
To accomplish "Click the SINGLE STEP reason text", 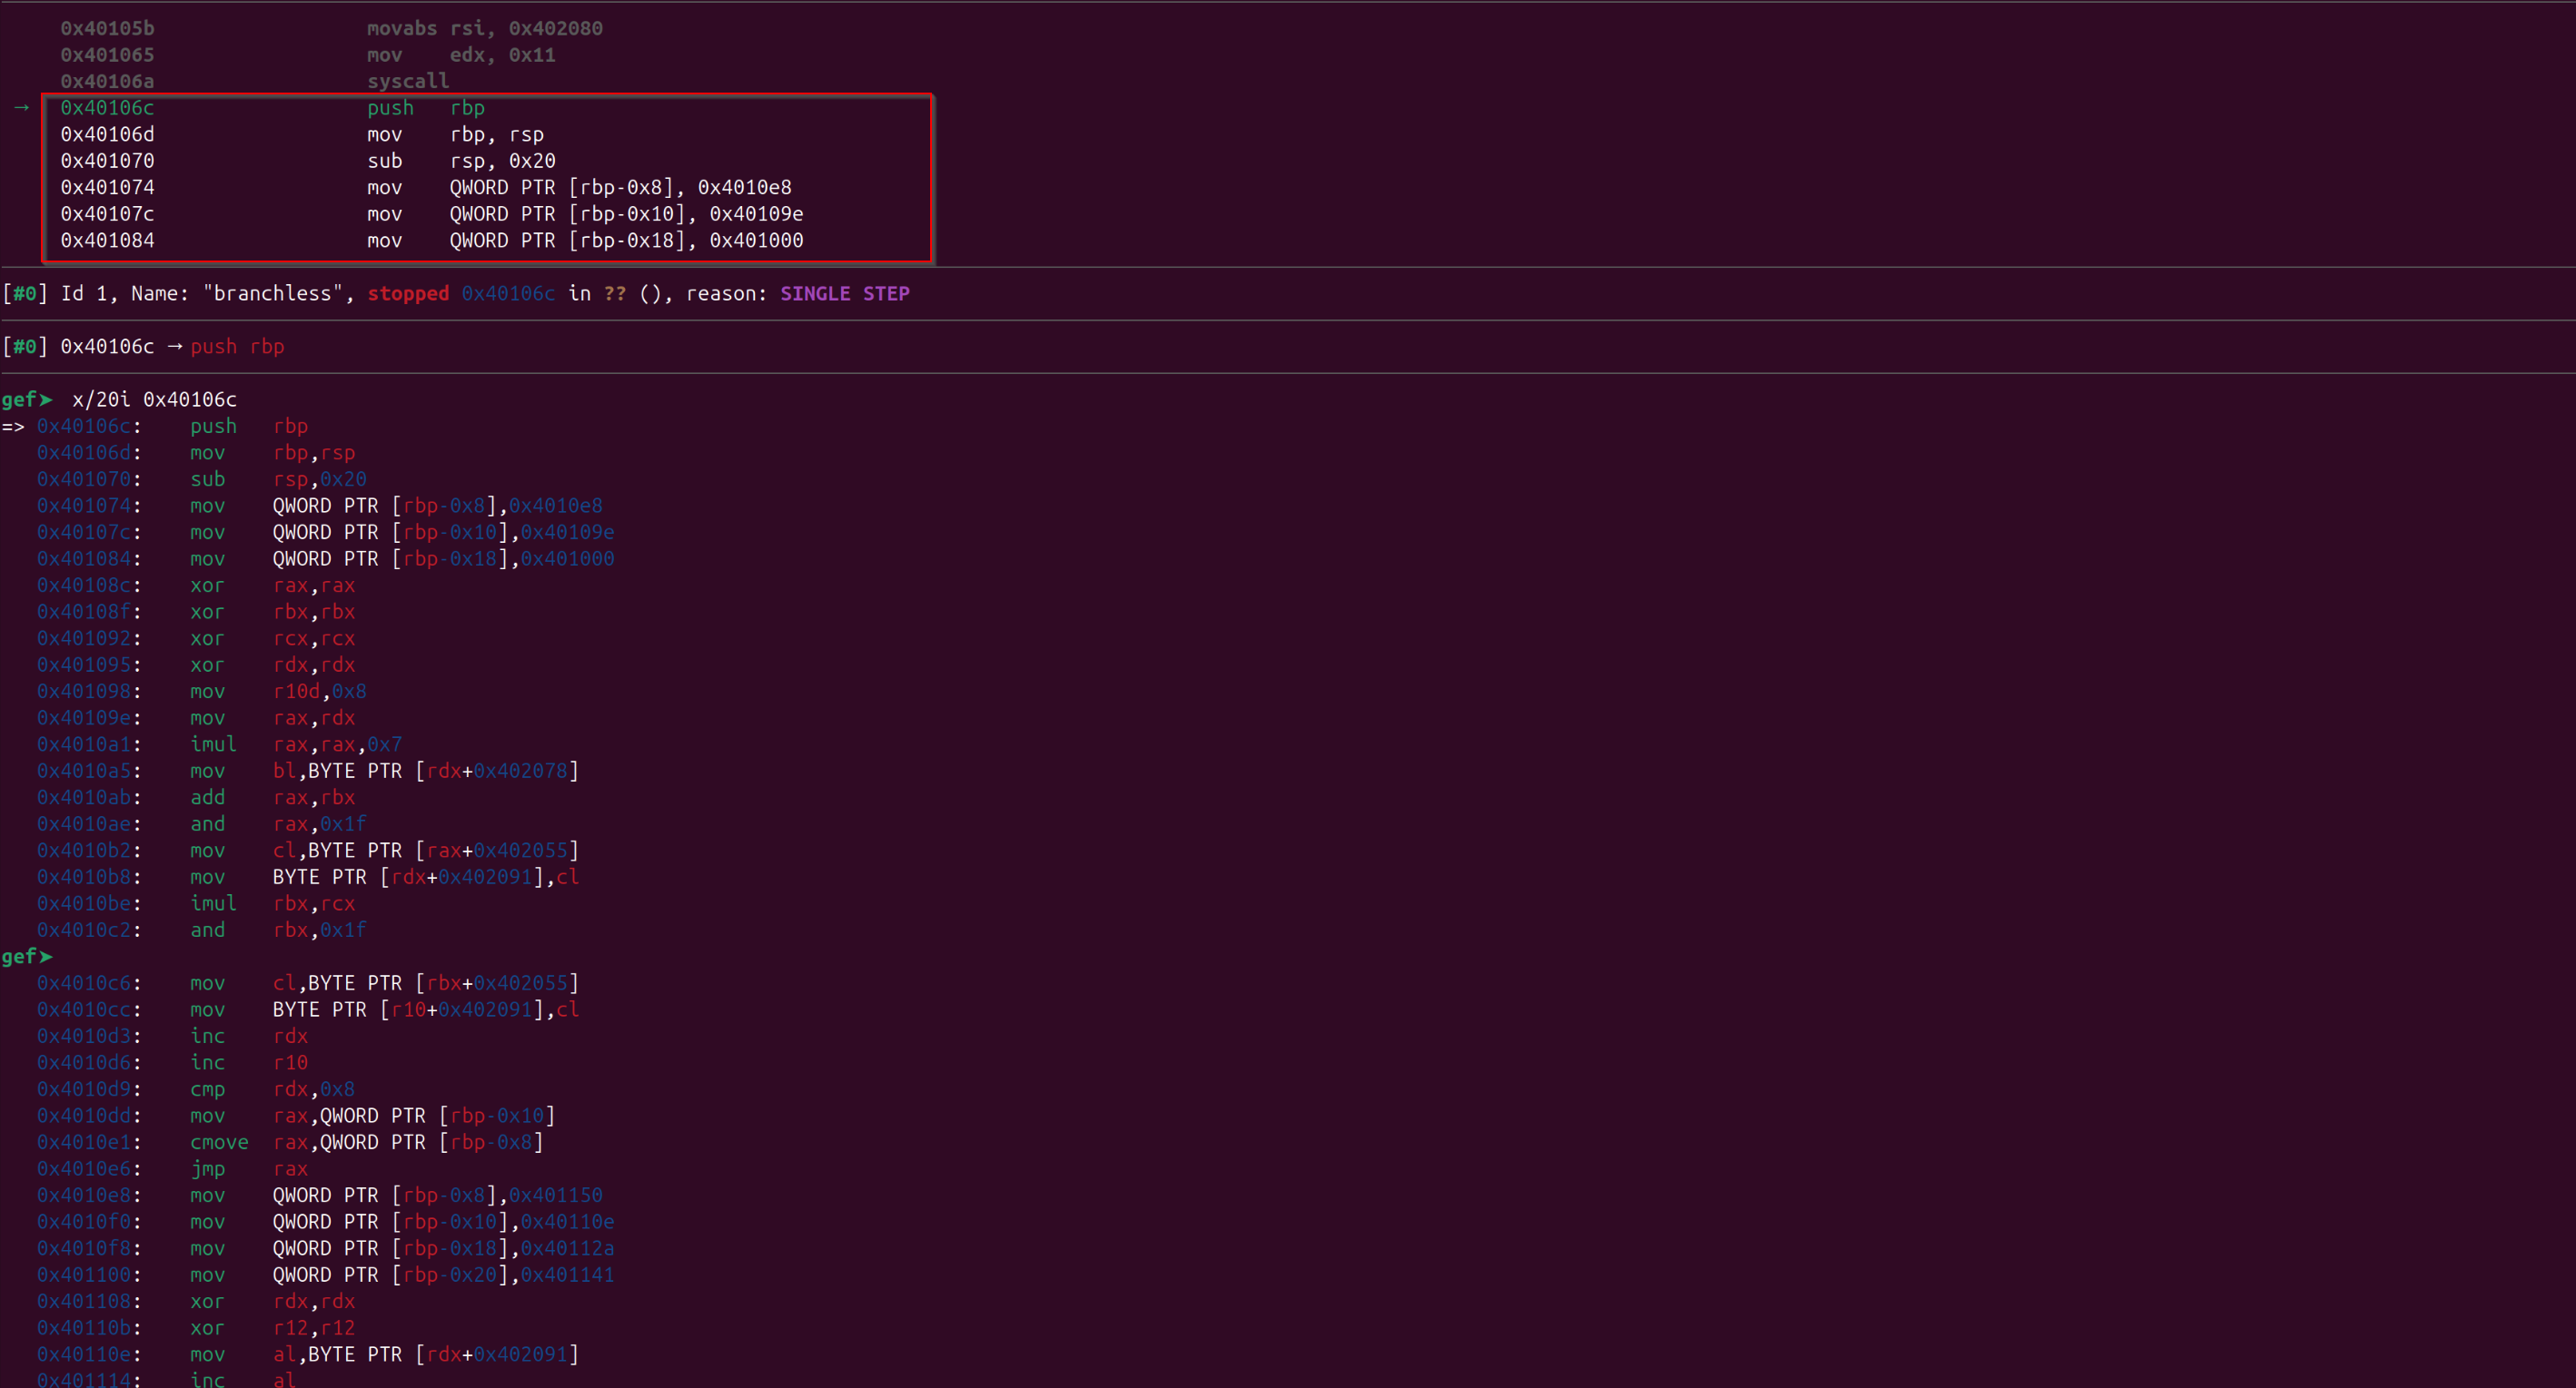I will [844, 294].
